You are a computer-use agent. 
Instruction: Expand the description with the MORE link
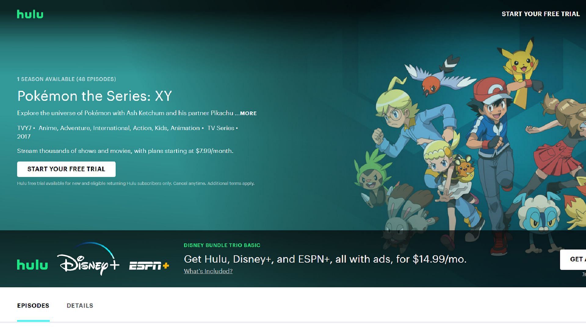tap(248, 113)
